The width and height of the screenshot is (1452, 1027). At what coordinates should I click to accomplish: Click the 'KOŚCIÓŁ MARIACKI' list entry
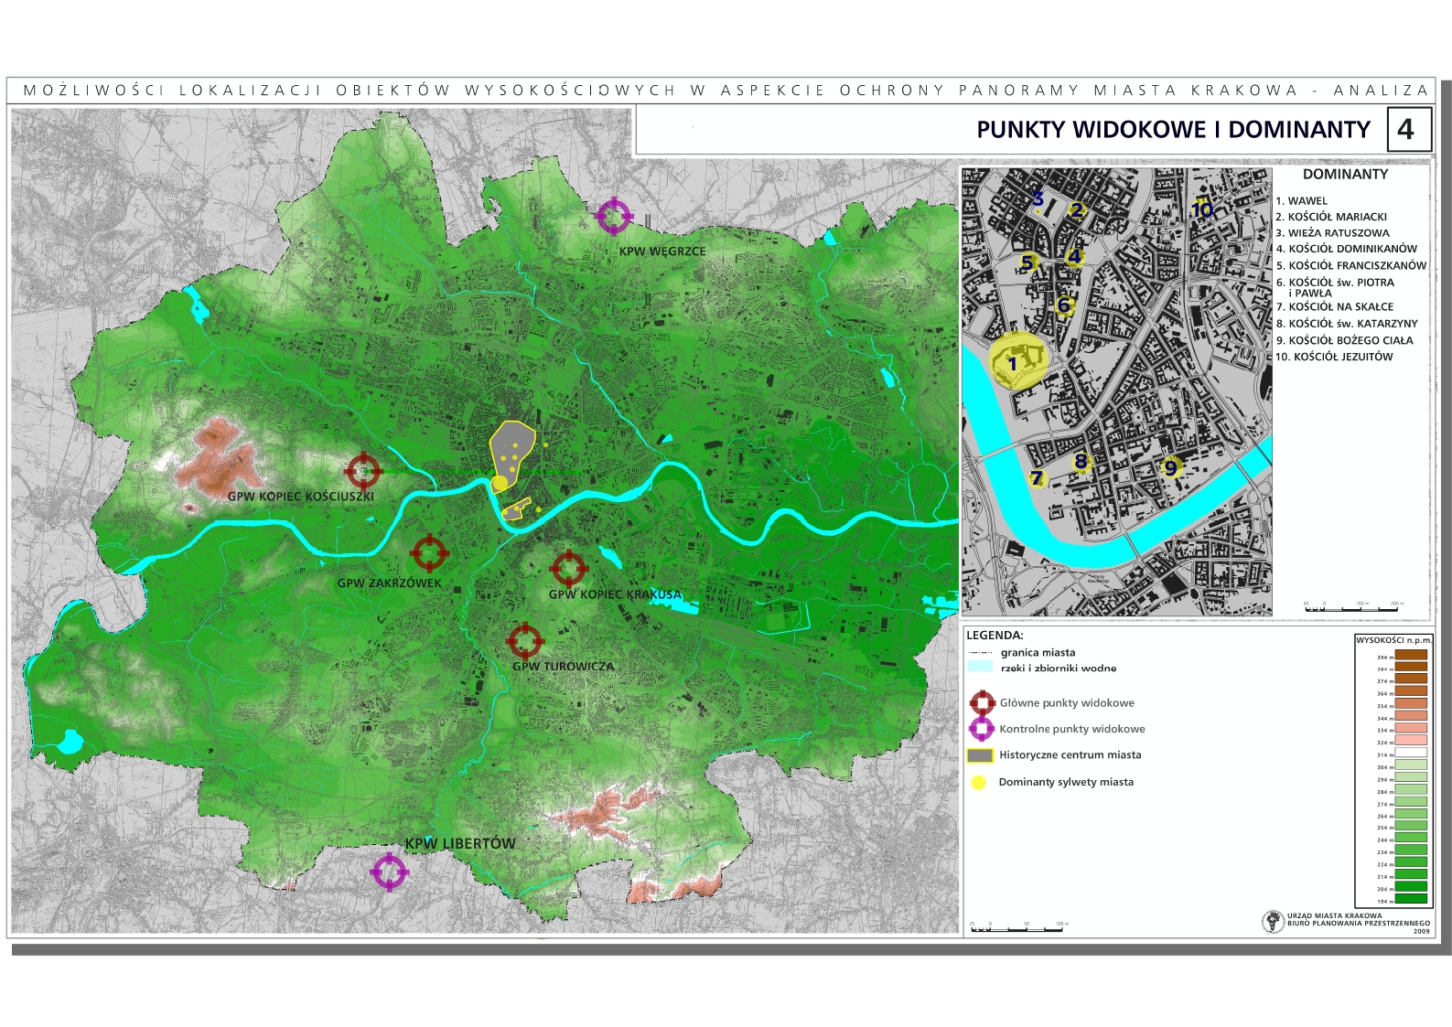pos(1331,217)
